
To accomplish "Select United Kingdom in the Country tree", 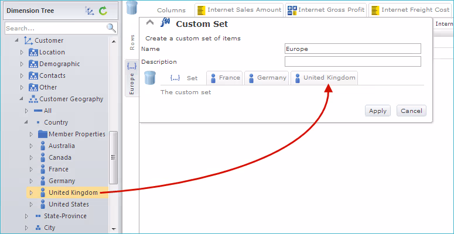I will coord(73,192).
